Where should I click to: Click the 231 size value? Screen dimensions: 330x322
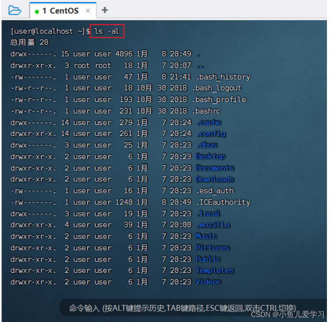click(x=126, y=111)
